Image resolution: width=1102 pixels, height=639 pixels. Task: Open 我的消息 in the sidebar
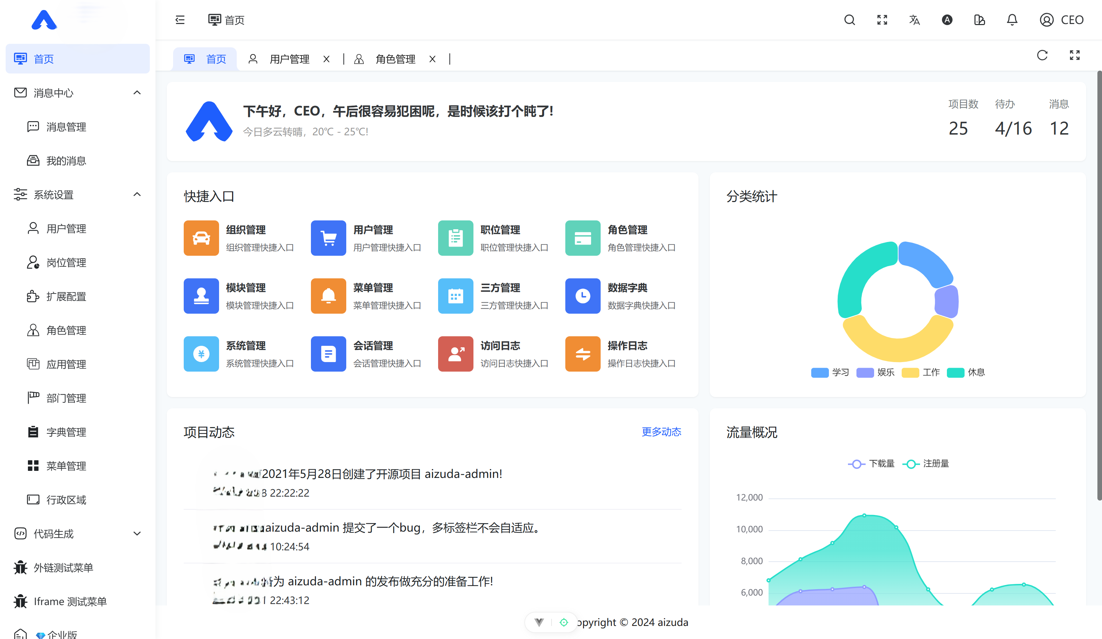click(x=77, y=160)
